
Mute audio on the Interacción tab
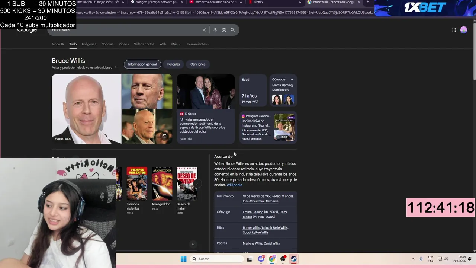pos(117,2)
